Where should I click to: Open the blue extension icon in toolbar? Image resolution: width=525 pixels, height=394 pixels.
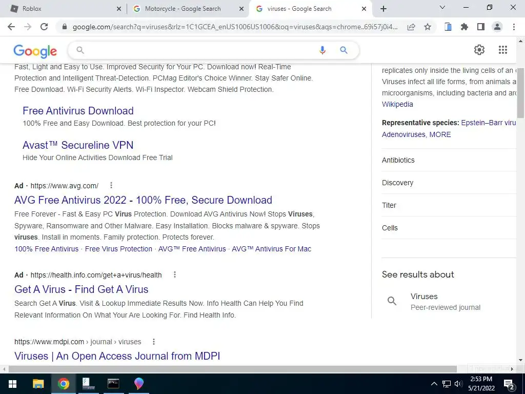tap(448, 27)
